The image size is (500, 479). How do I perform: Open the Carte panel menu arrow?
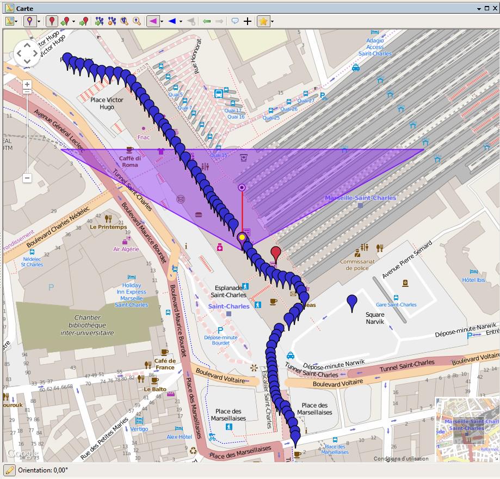click(x=479, y=9)
